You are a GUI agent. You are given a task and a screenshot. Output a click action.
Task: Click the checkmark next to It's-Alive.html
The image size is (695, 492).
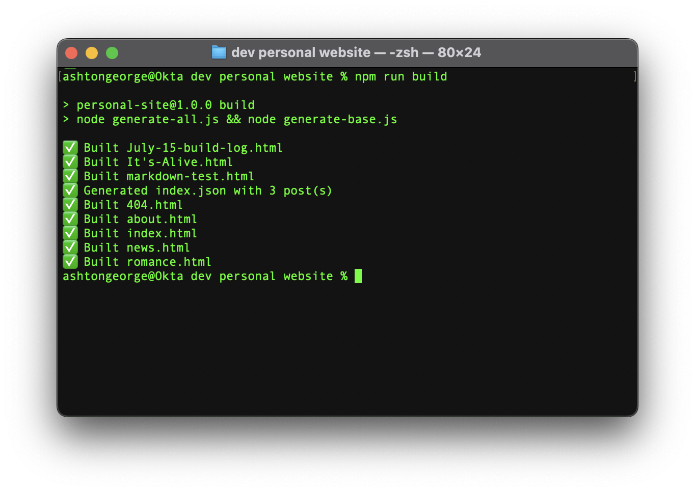(70, 162)
